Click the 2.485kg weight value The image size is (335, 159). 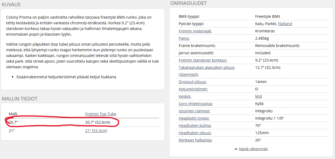(262, 38)
